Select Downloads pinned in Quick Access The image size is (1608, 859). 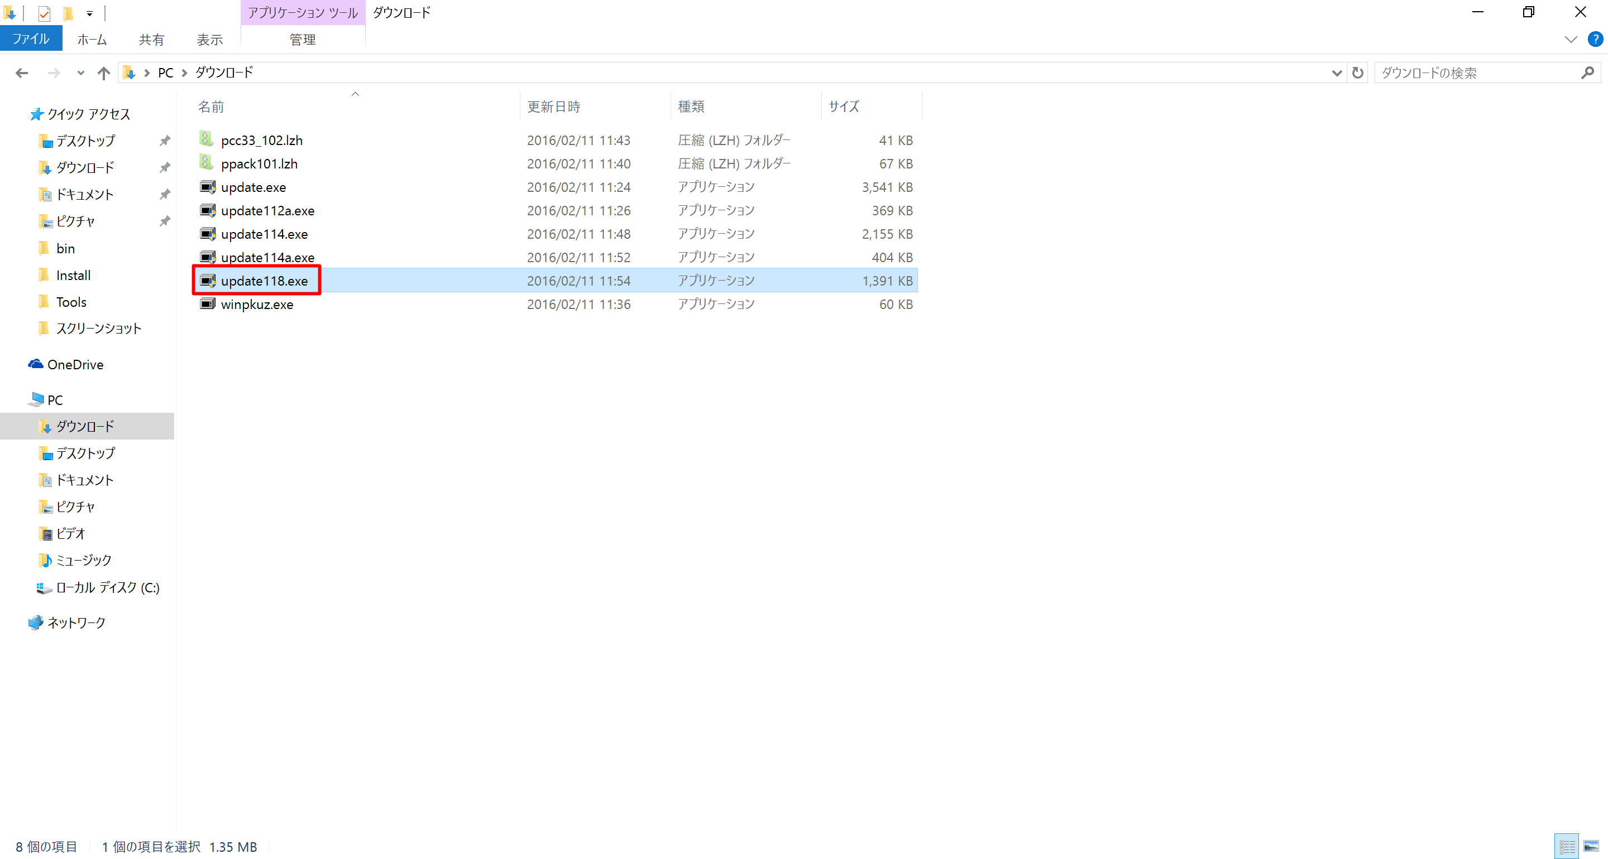tap(85, 168)
